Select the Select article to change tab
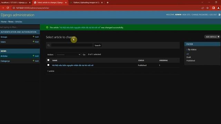The width and height of the screenshot is (221, 124). (x=50, y=2)
